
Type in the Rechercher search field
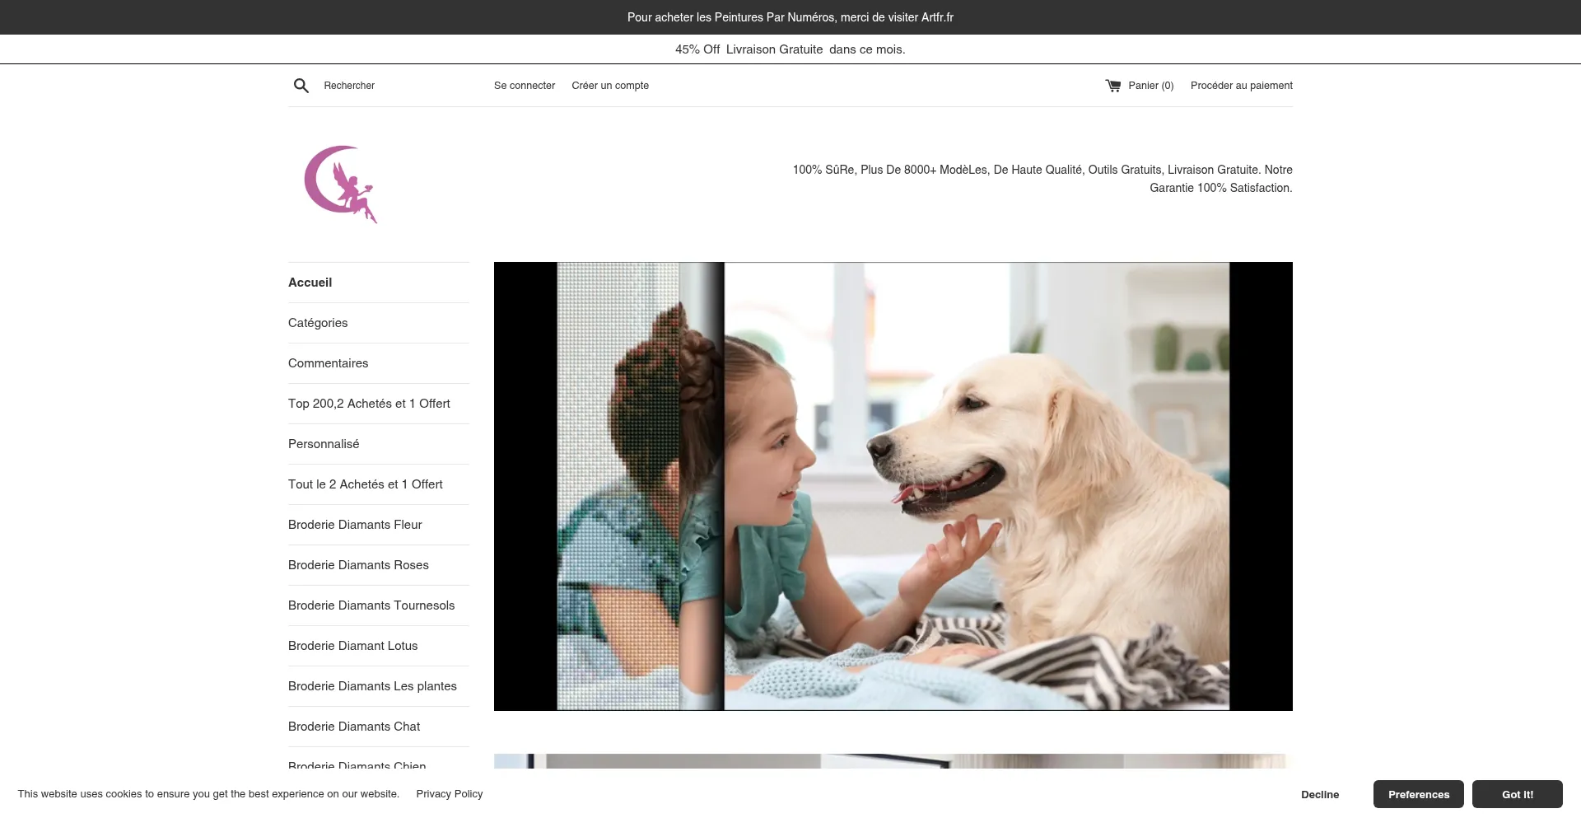(395, 86)
